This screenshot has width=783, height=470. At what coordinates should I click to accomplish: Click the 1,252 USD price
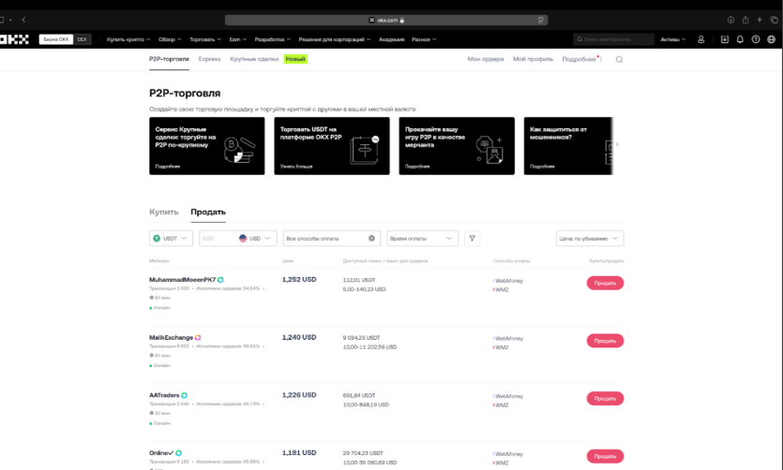tap(299, 280)
